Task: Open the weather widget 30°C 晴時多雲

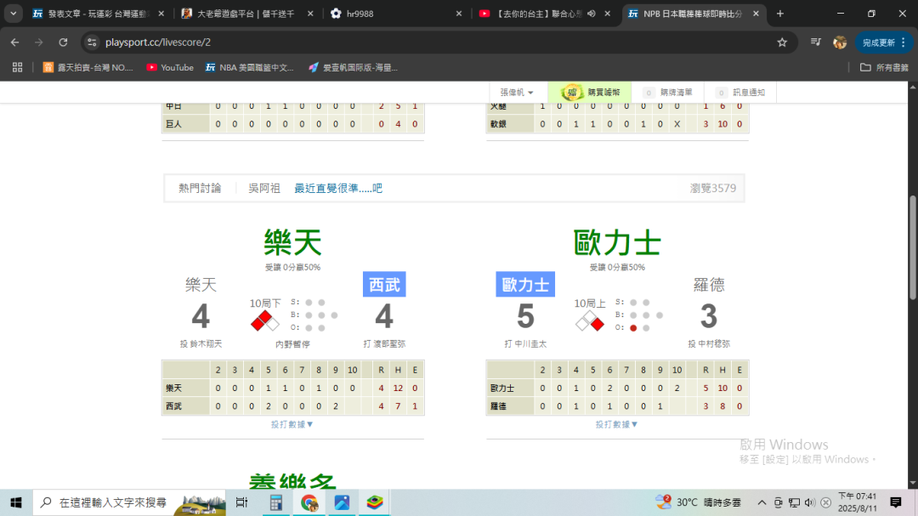Action: 698,502
